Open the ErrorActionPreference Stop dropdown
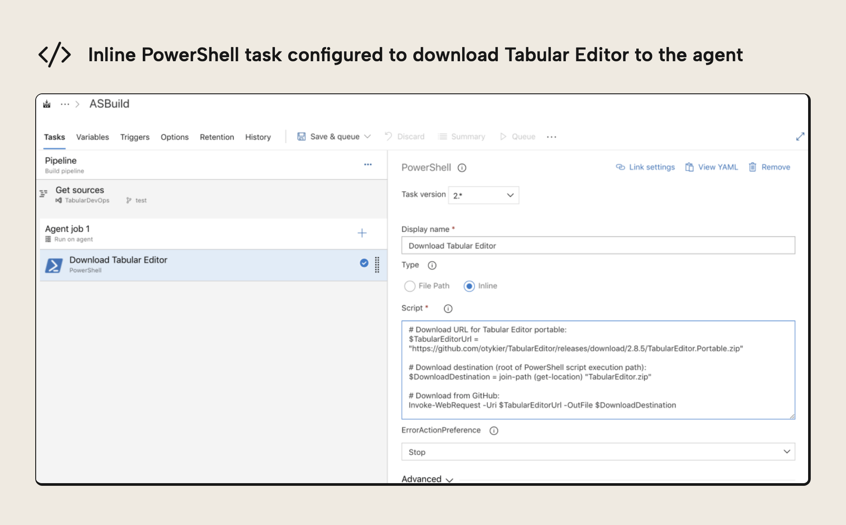 click(x=598, y=452)
